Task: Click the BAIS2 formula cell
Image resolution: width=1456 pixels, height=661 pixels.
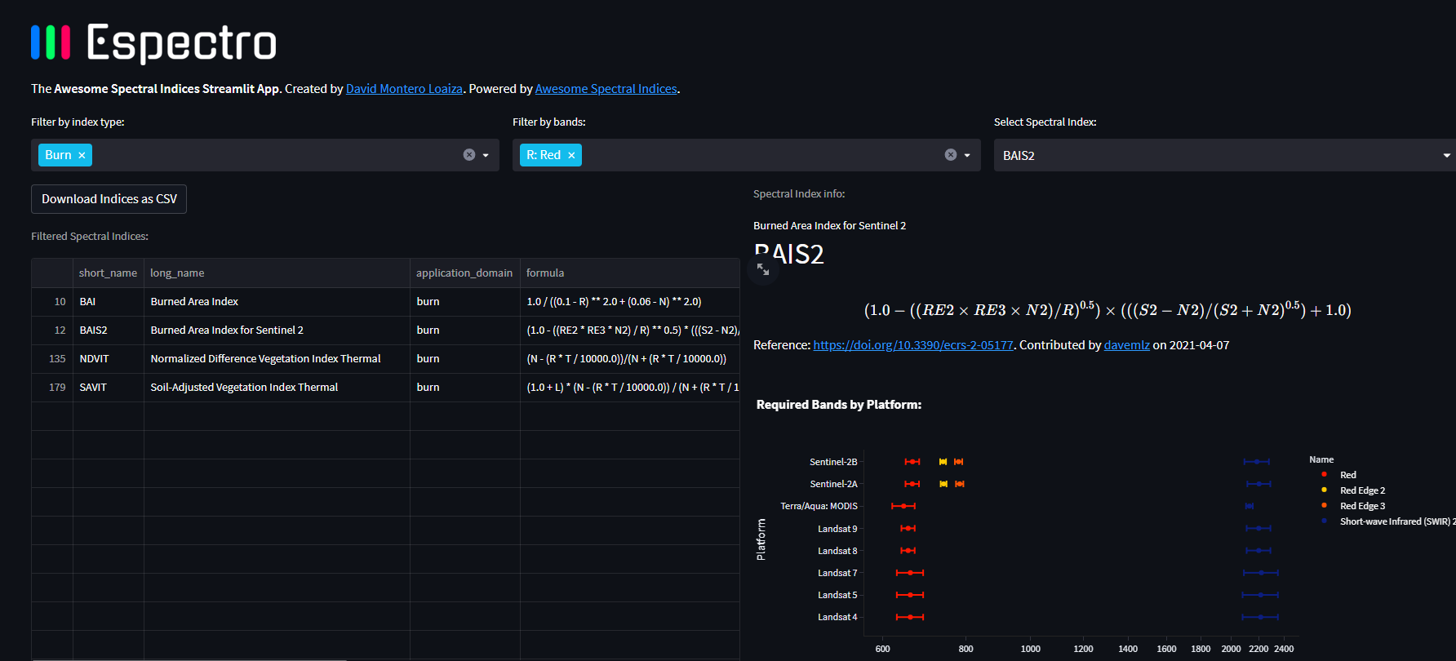Action: (630, 330)
